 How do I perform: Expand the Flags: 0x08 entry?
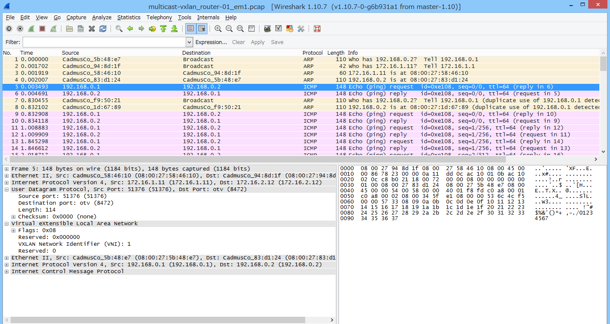pos(13,230)
